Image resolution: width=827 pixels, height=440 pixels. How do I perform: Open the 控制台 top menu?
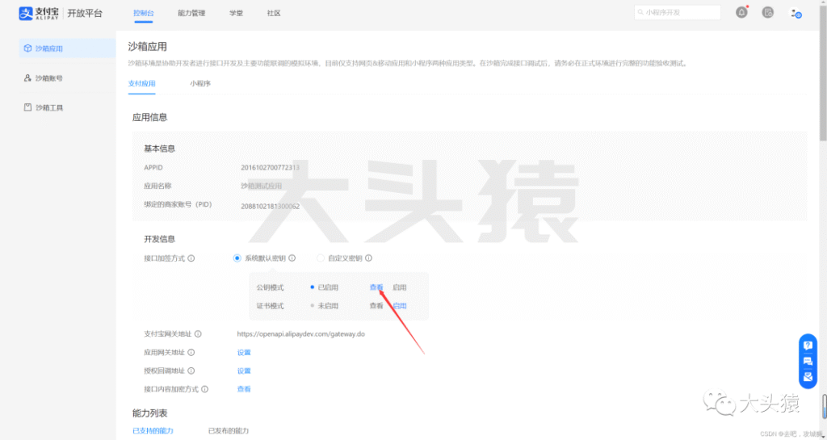click(x=144, y=13)
